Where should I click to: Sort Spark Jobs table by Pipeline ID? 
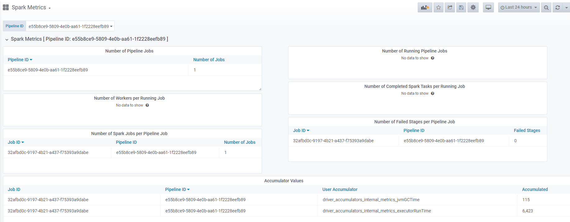126,142
